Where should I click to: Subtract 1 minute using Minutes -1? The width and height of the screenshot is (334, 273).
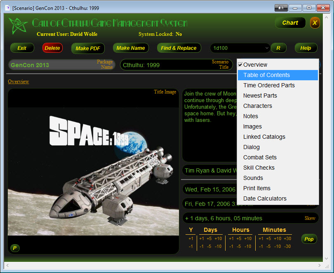pos(261,246)
